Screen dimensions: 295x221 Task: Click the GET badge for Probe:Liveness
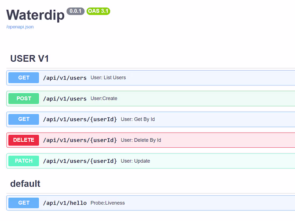23,203
